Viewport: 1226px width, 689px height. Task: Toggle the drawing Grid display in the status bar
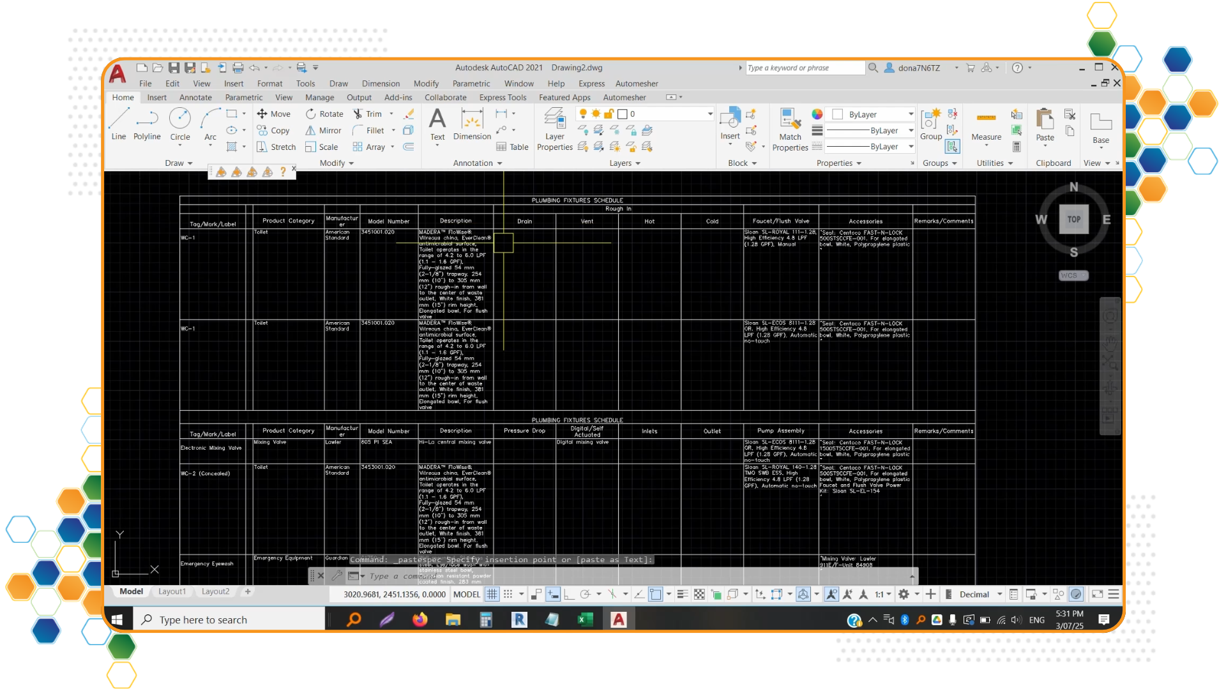click(x=492, y=594)
